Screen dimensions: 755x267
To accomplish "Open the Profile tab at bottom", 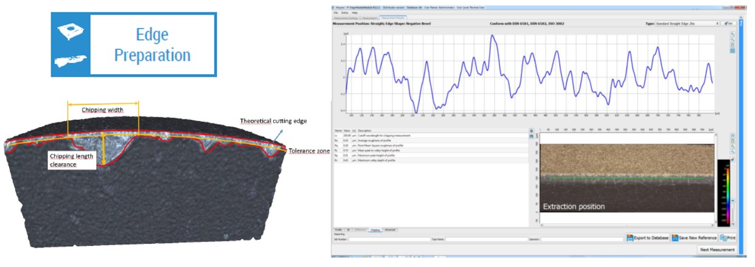I will click(338, 230).
